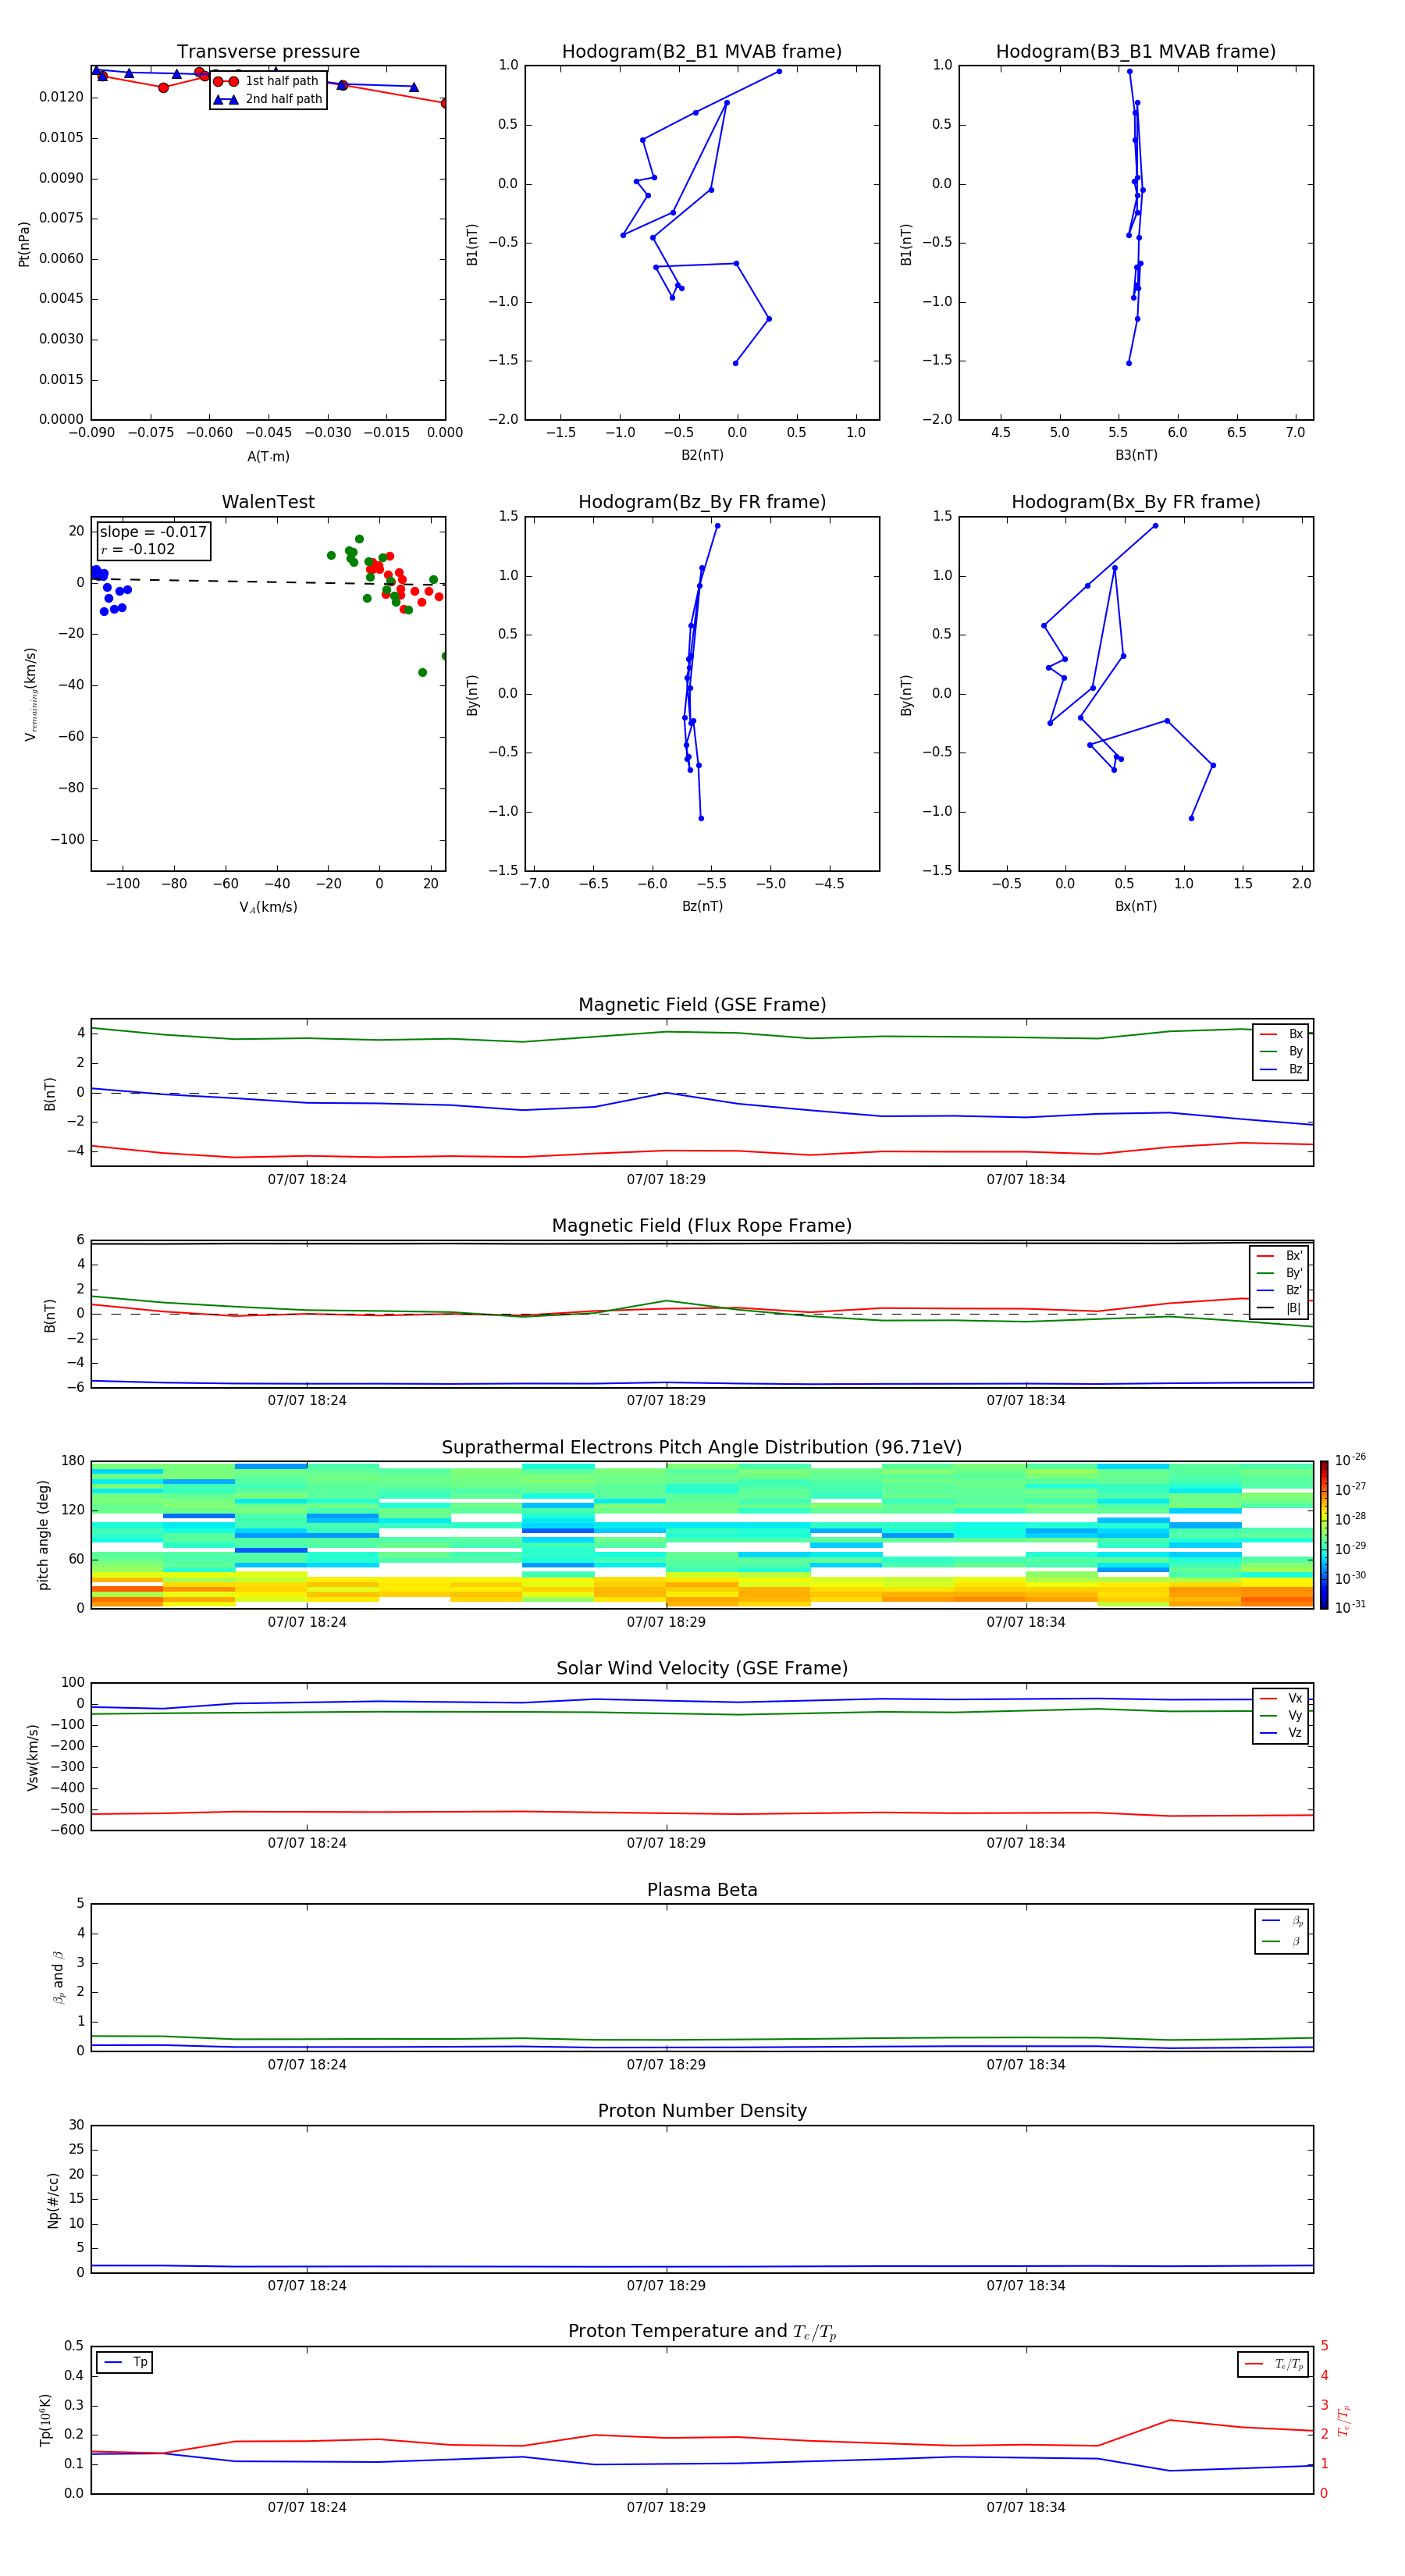Click the 'B3(nT)' x-axis label
Viewport: 1405px width, 2576px height.
[1136, 455]
